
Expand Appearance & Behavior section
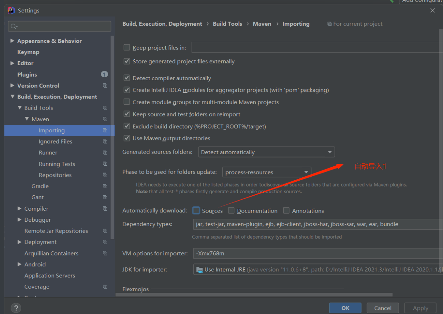pos(12,41)
